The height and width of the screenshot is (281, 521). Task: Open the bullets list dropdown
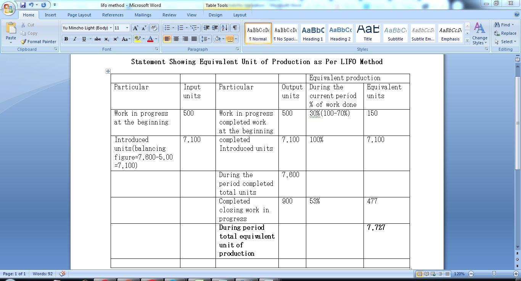(x=173, y=28)
